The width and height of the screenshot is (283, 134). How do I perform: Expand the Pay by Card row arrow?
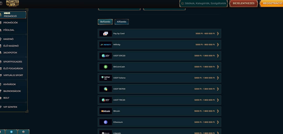click(x=218, y=34)
